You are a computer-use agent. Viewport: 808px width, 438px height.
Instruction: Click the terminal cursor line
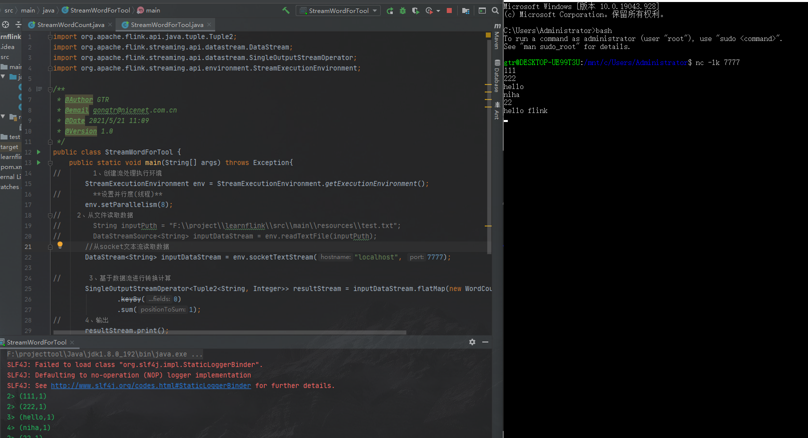506,120
